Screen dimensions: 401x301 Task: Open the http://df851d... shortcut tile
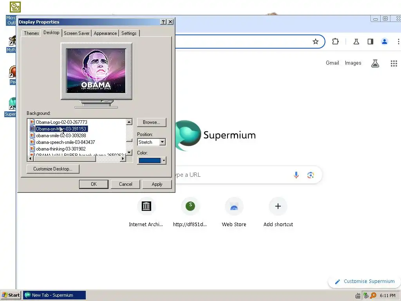click(x=190, y=206)
